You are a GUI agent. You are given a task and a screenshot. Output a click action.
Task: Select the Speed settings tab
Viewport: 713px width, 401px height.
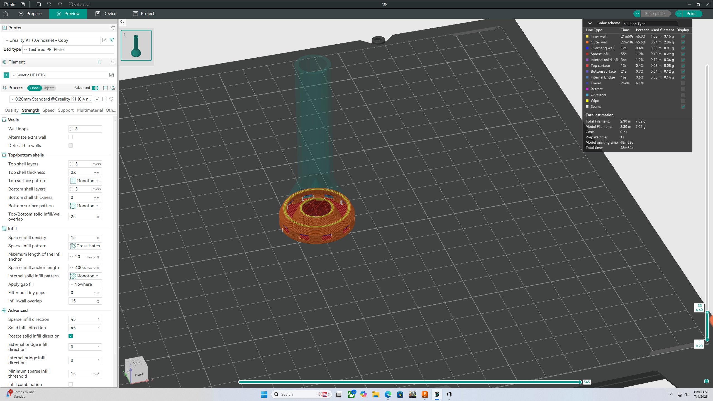48,110
